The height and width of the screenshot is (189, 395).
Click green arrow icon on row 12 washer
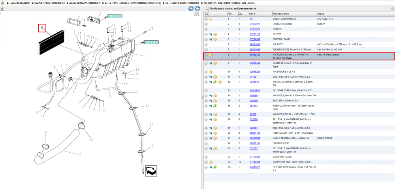pyautogui.click(x=215, y=82)
